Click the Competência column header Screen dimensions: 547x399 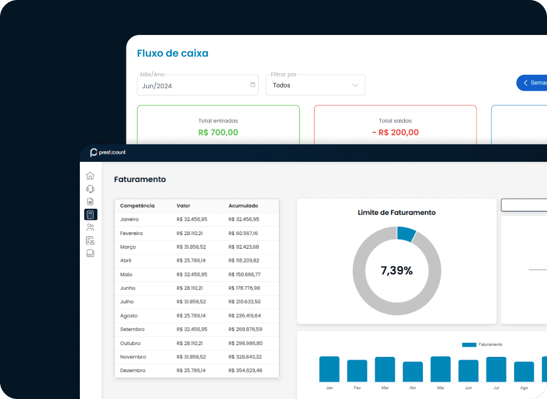137,206
